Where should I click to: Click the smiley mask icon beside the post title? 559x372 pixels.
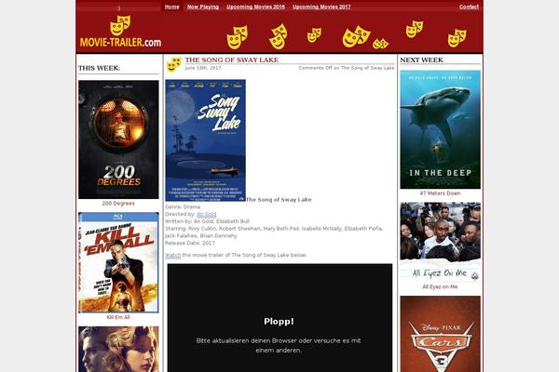(174, 64)
